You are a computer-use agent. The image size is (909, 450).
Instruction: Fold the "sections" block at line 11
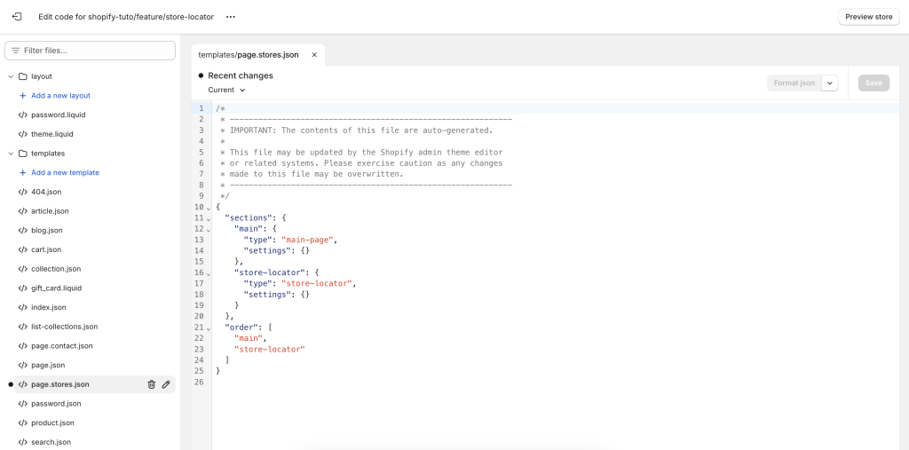pos(209,218)
